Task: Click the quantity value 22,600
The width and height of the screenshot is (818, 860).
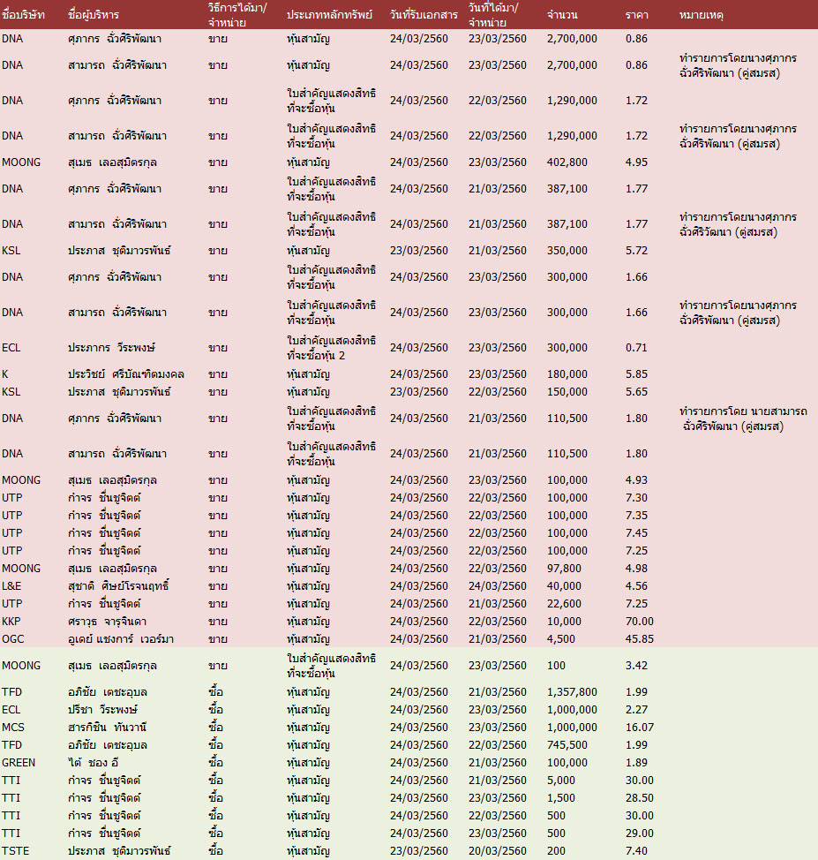Action: (x=564, y=603)
